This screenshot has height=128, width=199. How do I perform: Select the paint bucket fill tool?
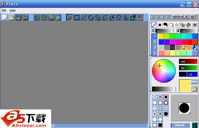(x=126, y=17)
